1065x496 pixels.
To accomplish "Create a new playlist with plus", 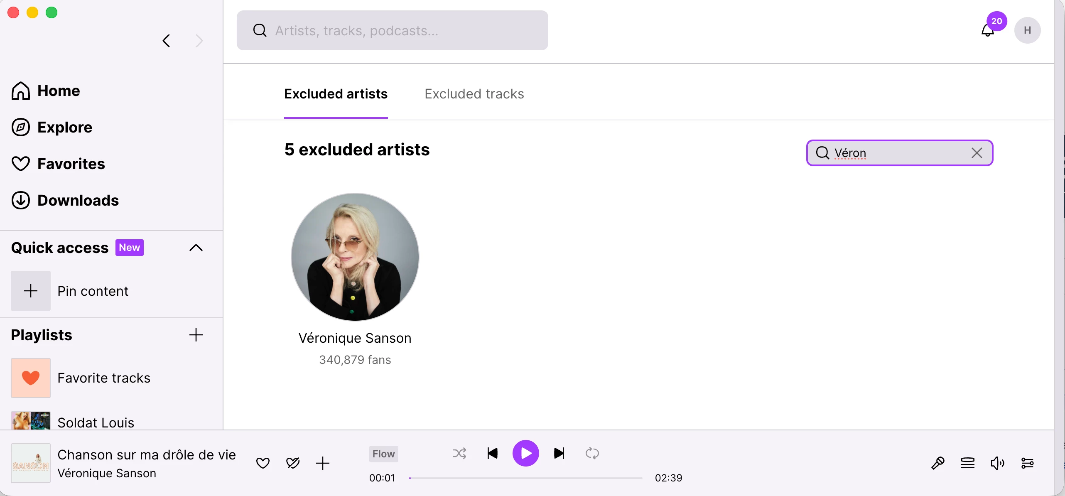I will pyautogui.click(x=196, y=335).
